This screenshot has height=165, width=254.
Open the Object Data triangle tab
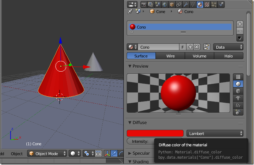[193, 5]
